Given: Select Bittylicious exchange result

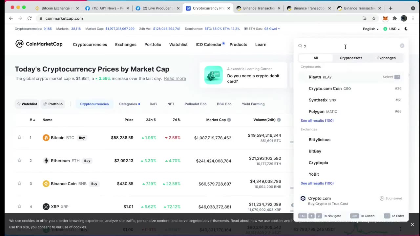Looking at the screenshot, I should pos(351,140).
